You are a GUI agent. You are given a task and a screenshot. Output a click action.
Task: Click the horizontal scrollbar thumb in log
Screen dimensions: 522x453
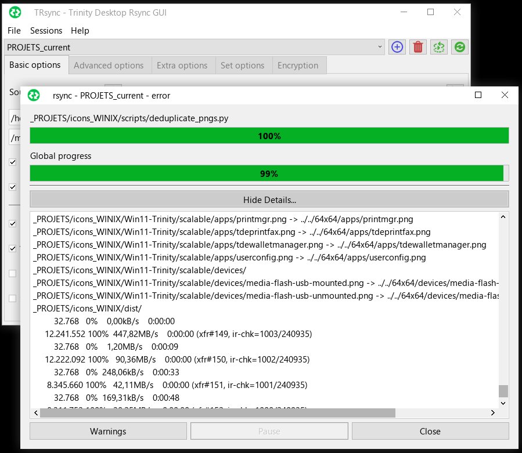pyautogui.click(x=218, y=413)
